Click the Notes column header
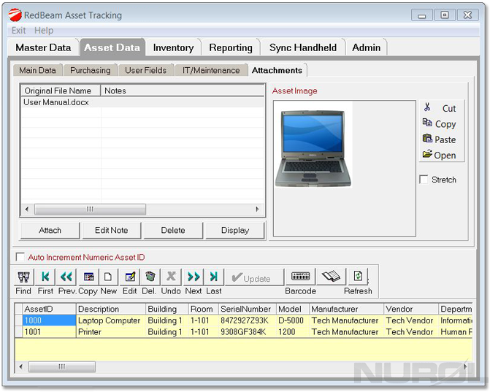Image resolution: width=490 pixels, height=392 pixels. point(182,91)
